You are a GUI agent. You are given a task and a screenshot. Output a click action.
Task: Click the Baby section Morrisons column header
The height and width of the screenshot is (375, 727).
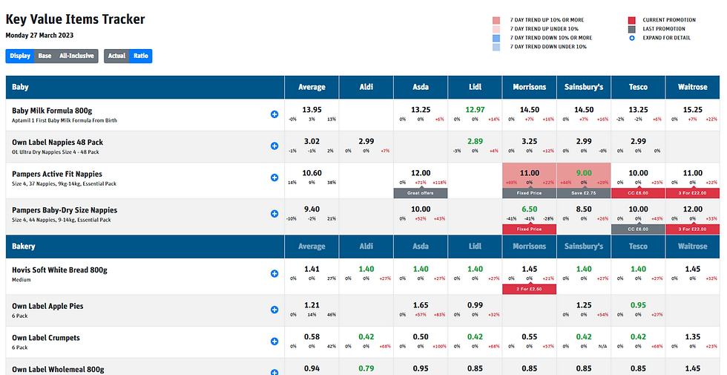click(530, 88)
